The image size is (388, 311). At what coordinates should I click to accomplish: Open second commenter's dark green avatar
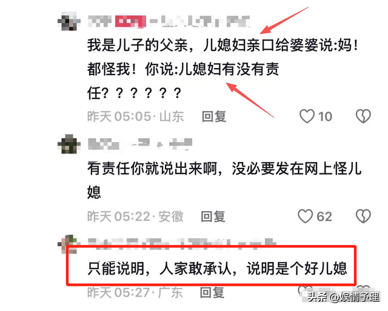click(x=69, y=144)
